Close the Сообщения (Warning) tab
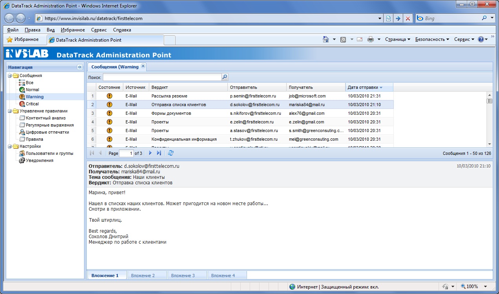This screenshot has height=294, width=499. click(143, 66)
